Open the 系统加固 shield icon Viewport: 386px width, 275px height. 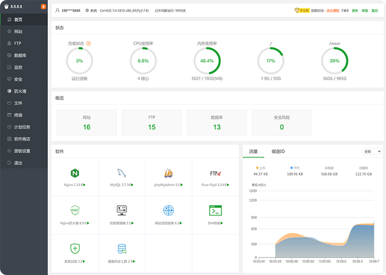click(x=75, y=249)
